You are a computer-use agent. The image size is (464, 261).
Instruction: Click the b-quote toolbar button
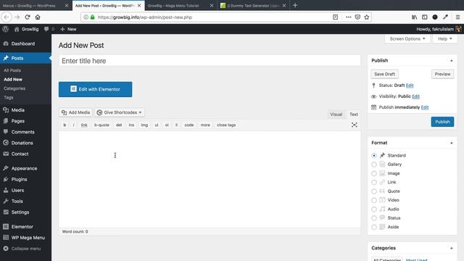(101, 125)
